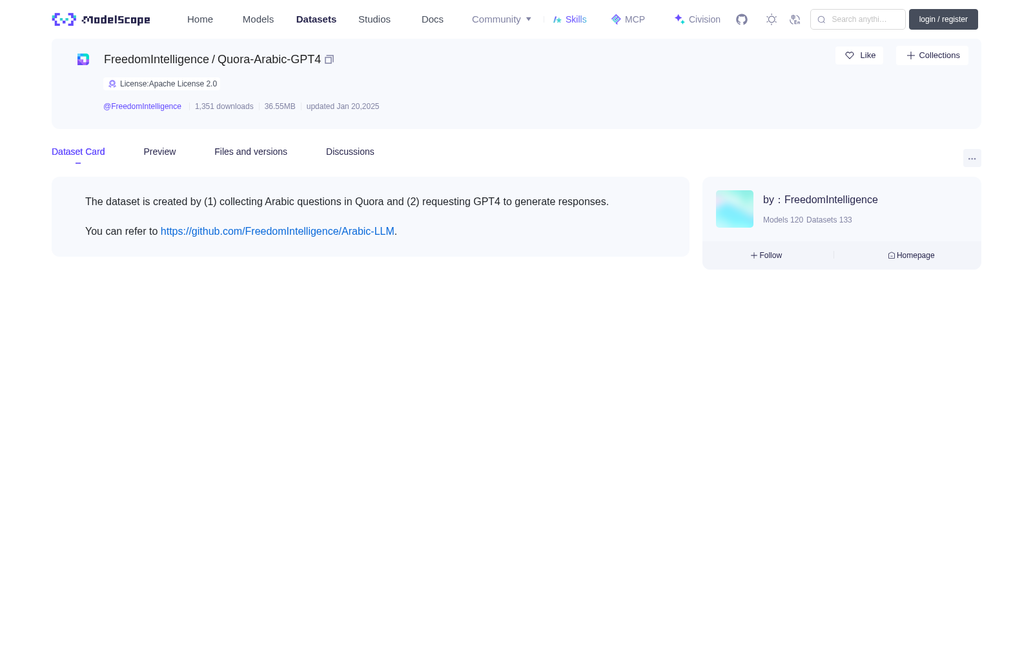Open the ModelScope logo home link

pyautogui.click(x=101, y=19)
